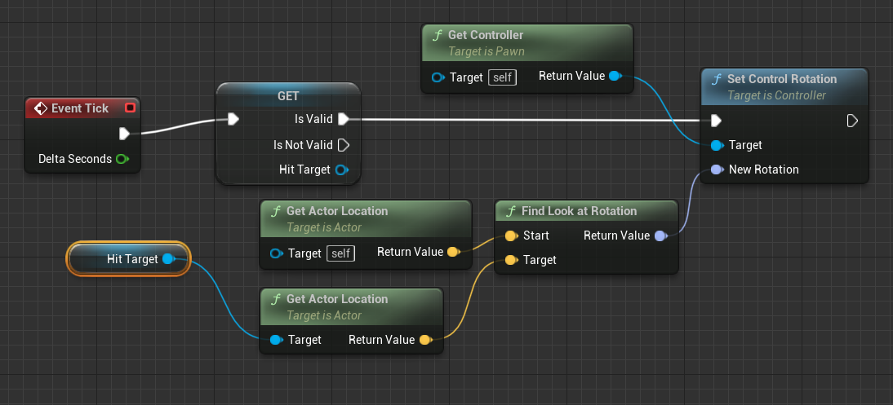Click the Find Look at Rotation Target pin
The width and height of the screenshot is (893, 405).
[x=510, y=260]
